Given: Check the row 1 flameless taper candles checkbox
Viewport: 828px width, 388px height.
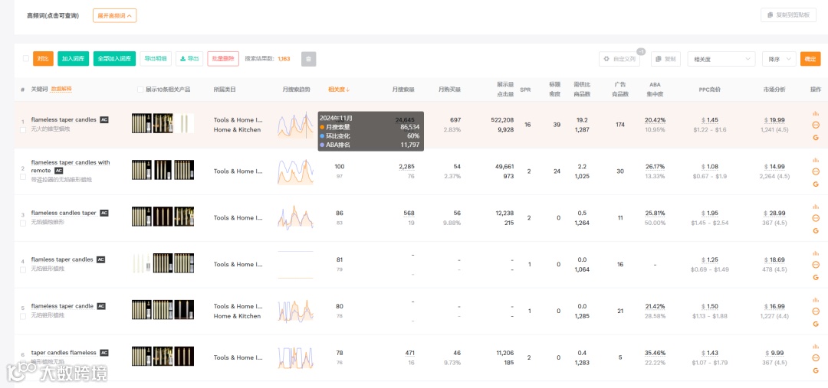Looking at the screenshot, I should 23,129.
